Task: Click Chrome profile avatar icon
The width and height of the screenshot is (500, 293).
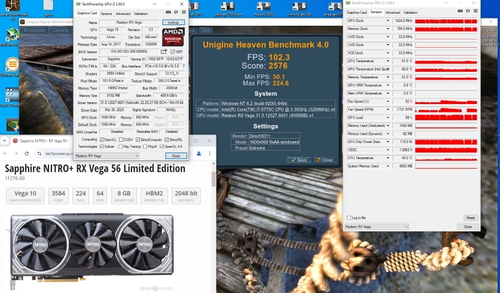Action: coord(199,153)
